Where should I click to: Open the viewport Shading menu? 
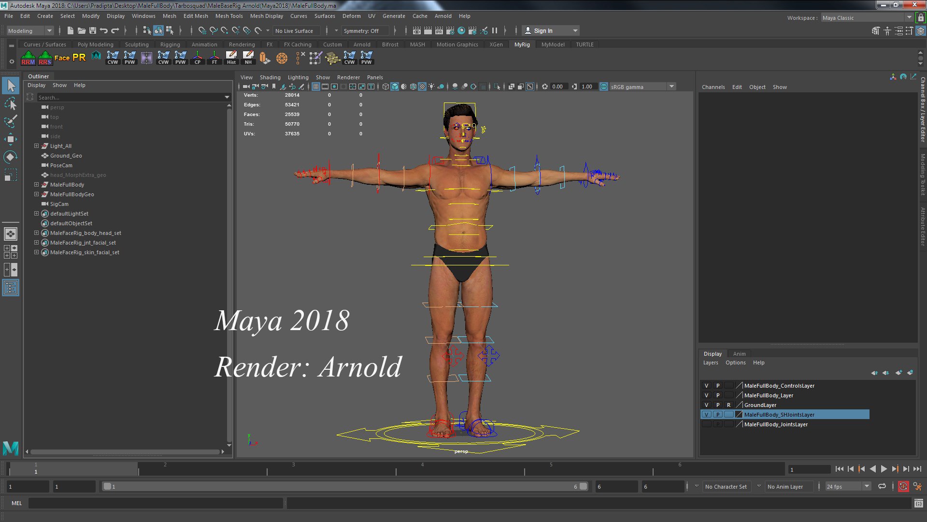click(x=270, y=77)
